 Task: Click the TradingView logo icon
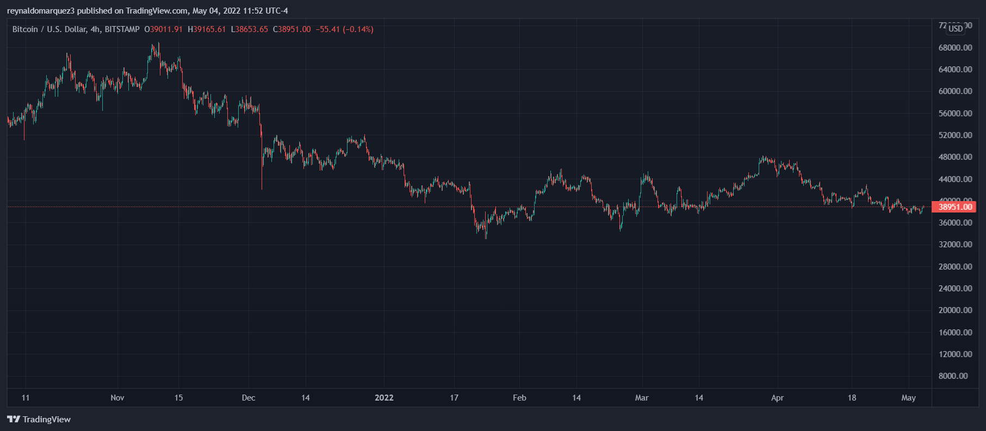[14, 419]
